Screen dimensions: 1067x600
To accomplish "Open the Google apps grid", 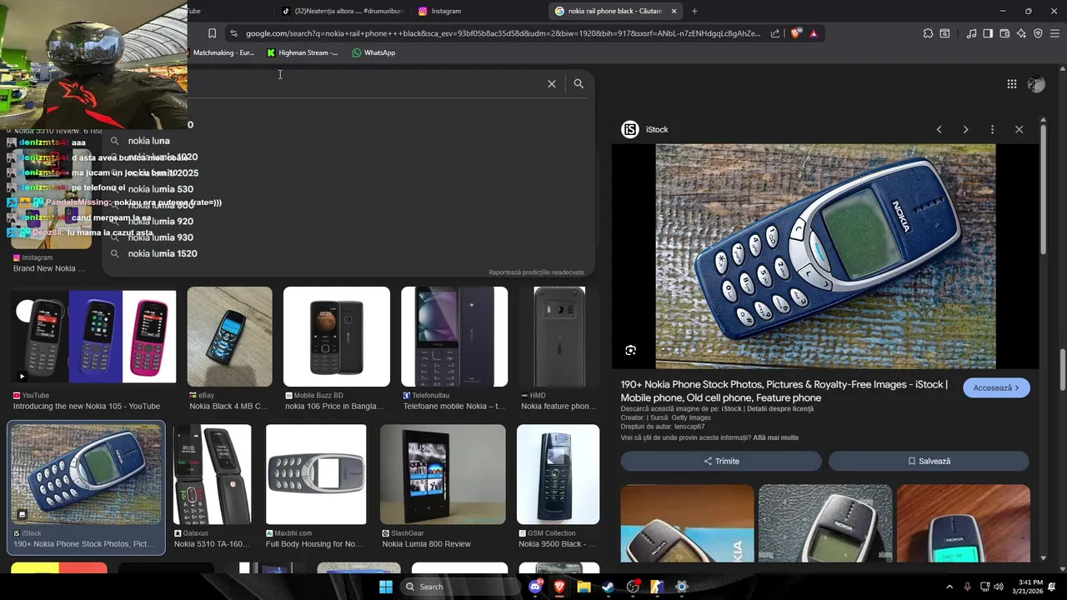I will pos(1011,83).
